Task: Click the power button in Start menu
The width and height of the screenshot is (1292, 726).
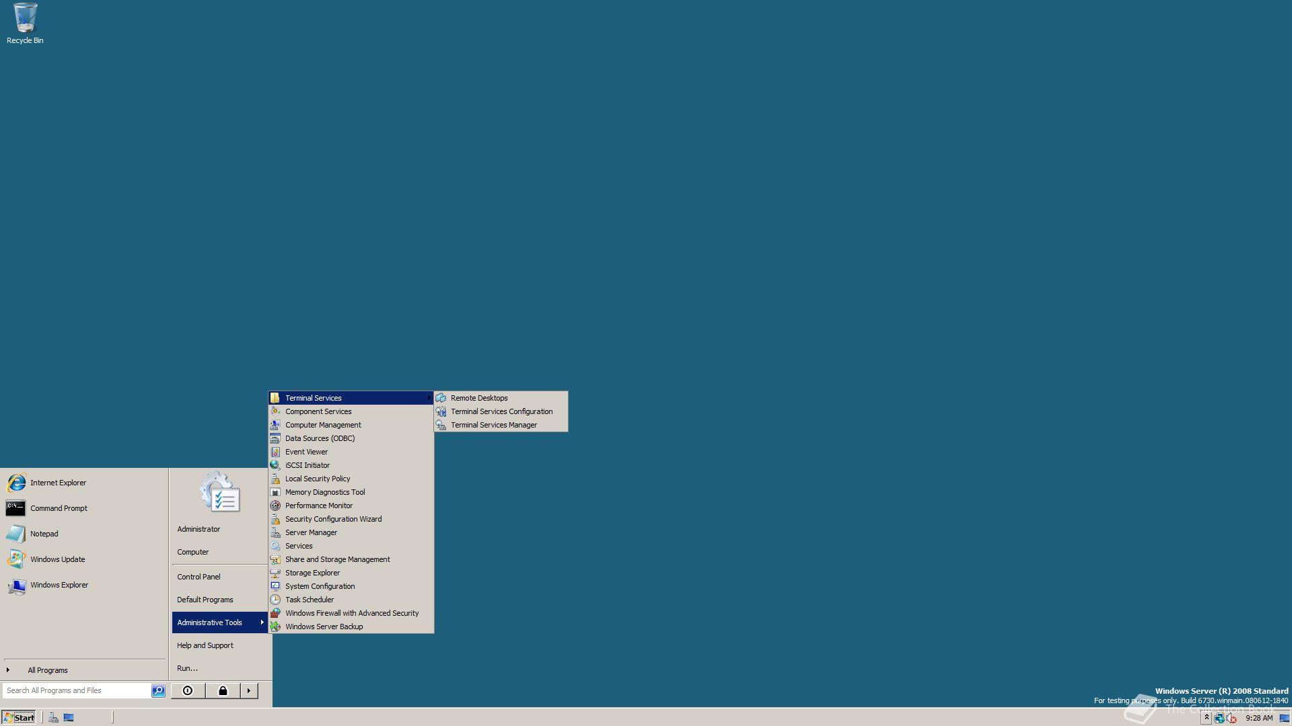Action: tap(188, 691)
